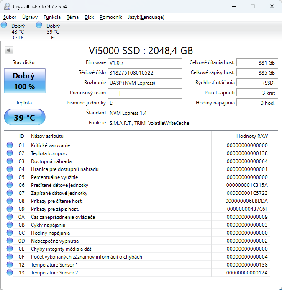Click status orb of Čas zaneprázdnenia ovládača row
Viewport: 282px width, 290px height.
(10, 217)
